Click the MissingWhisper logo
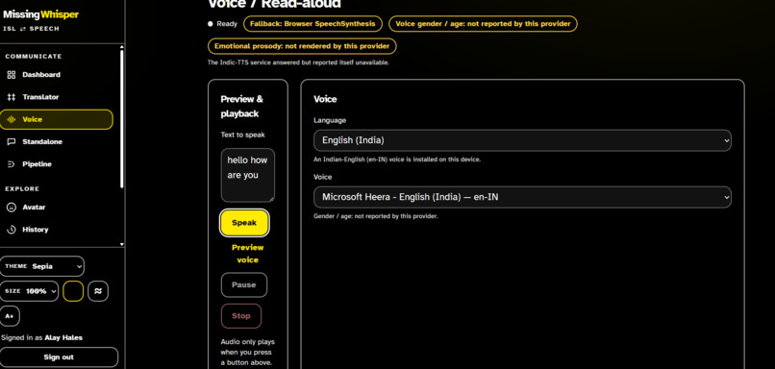Viewport: 775px width, 369px height. coord(40,14)
